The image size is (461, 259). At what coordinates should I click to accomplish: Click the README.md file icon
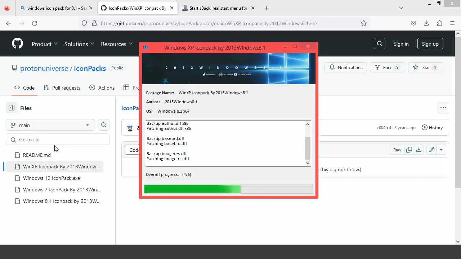17,155
